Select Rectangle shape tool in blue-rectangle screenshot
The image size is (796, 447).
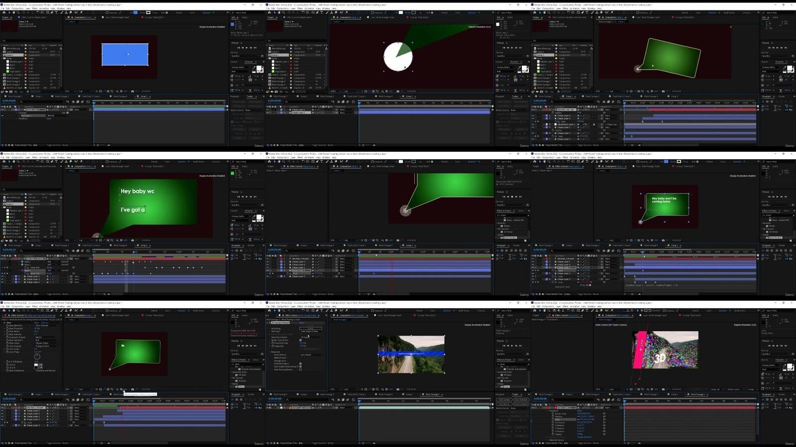coord(47,12)
